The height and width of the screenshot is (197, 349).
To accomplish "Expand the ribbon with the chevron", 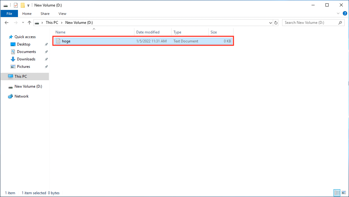I will (x=338, y=13).
